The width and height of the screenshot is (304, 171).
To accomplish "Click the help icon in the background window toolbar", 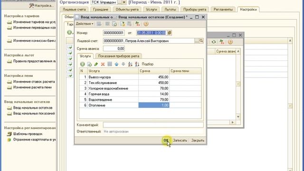I will pyautogui.click(x=230, y=42).
